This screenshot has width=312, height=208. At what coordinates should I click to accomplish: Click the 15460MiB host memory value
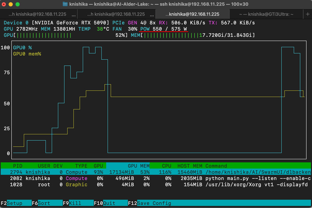pos(190,172)
